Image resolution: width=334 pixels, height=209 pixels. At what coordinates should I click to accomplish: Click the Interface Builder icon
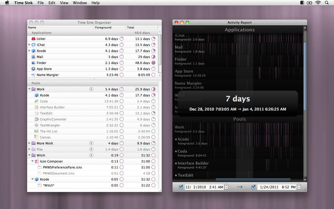click(x=37, y=107)
